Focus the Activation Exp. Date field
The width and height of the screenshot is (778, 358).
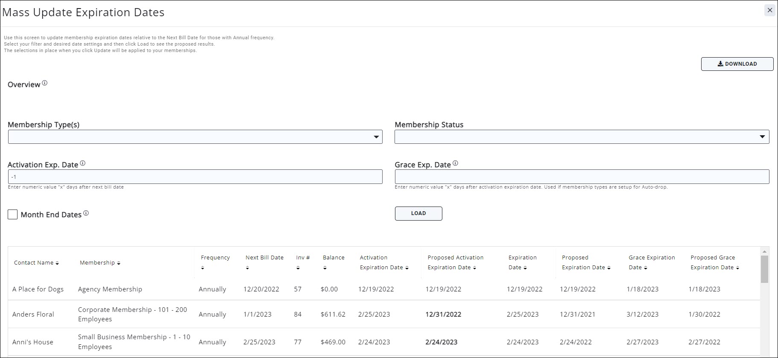pyautogui.click(x=195, y=177)
